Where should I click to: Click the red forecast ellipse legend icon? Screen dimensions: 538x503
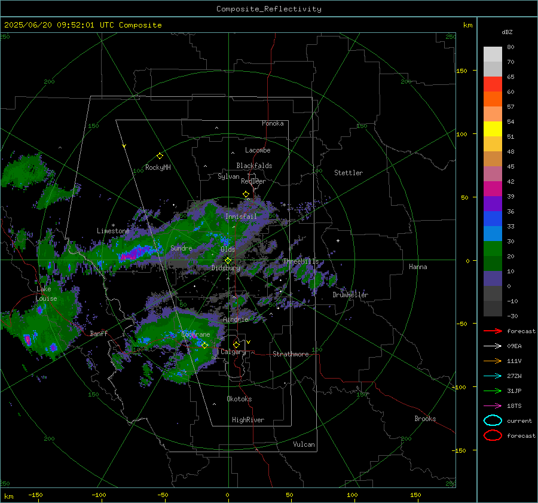[493, 435]
